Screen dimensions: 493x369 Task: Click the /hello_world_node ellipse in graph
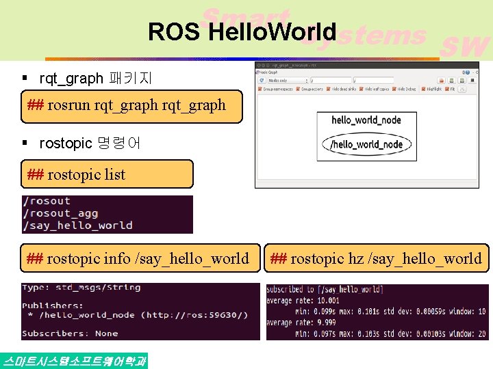tap(366, 144)
